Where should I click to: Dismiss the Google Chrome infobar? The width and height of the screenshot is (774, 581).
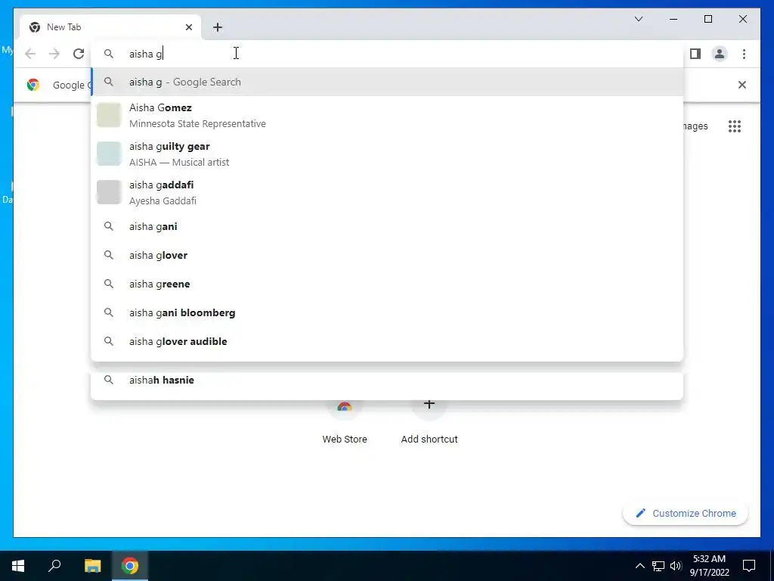tap(742, 85)
